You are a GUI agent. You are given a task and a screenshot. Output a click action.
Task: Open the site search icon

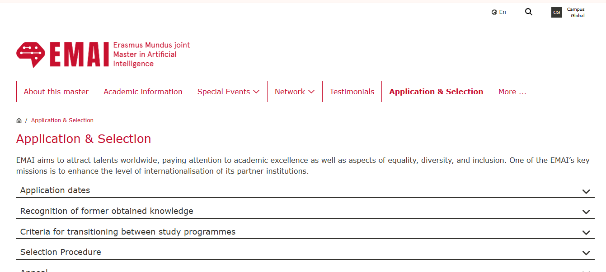pyautogui.click(x=528, y=12)
